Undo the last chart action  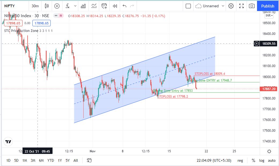point(124,6)
